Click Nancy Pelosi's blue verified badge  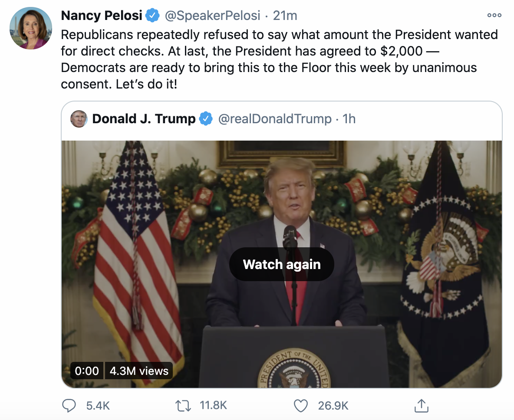click(x=152, y=16)
